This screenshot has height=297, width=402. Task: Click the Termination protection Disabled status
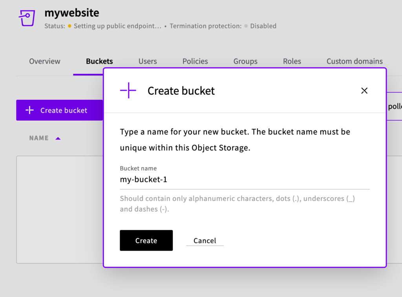tap(263, 26)
